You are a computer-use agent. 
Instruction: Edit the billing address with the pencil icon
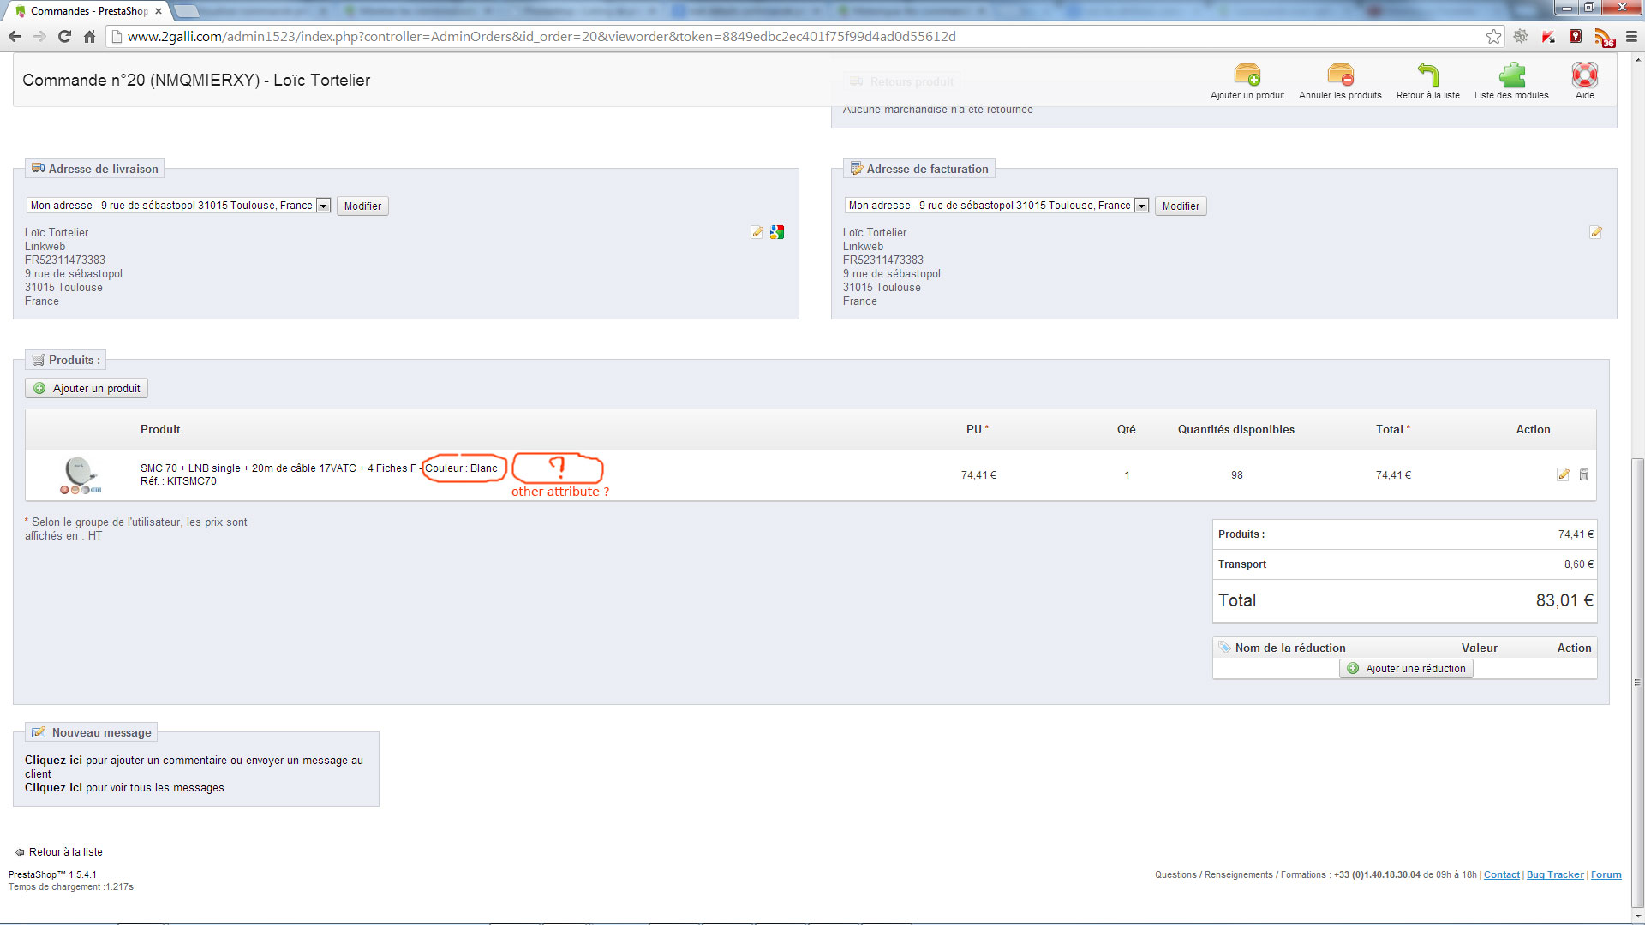tap(1595, 232)
